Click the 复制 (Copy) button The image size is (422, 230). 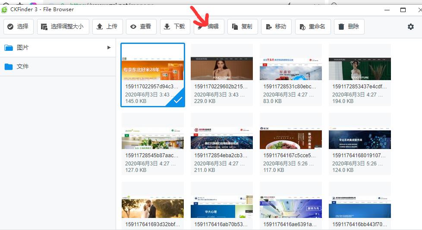coord(242,27)
